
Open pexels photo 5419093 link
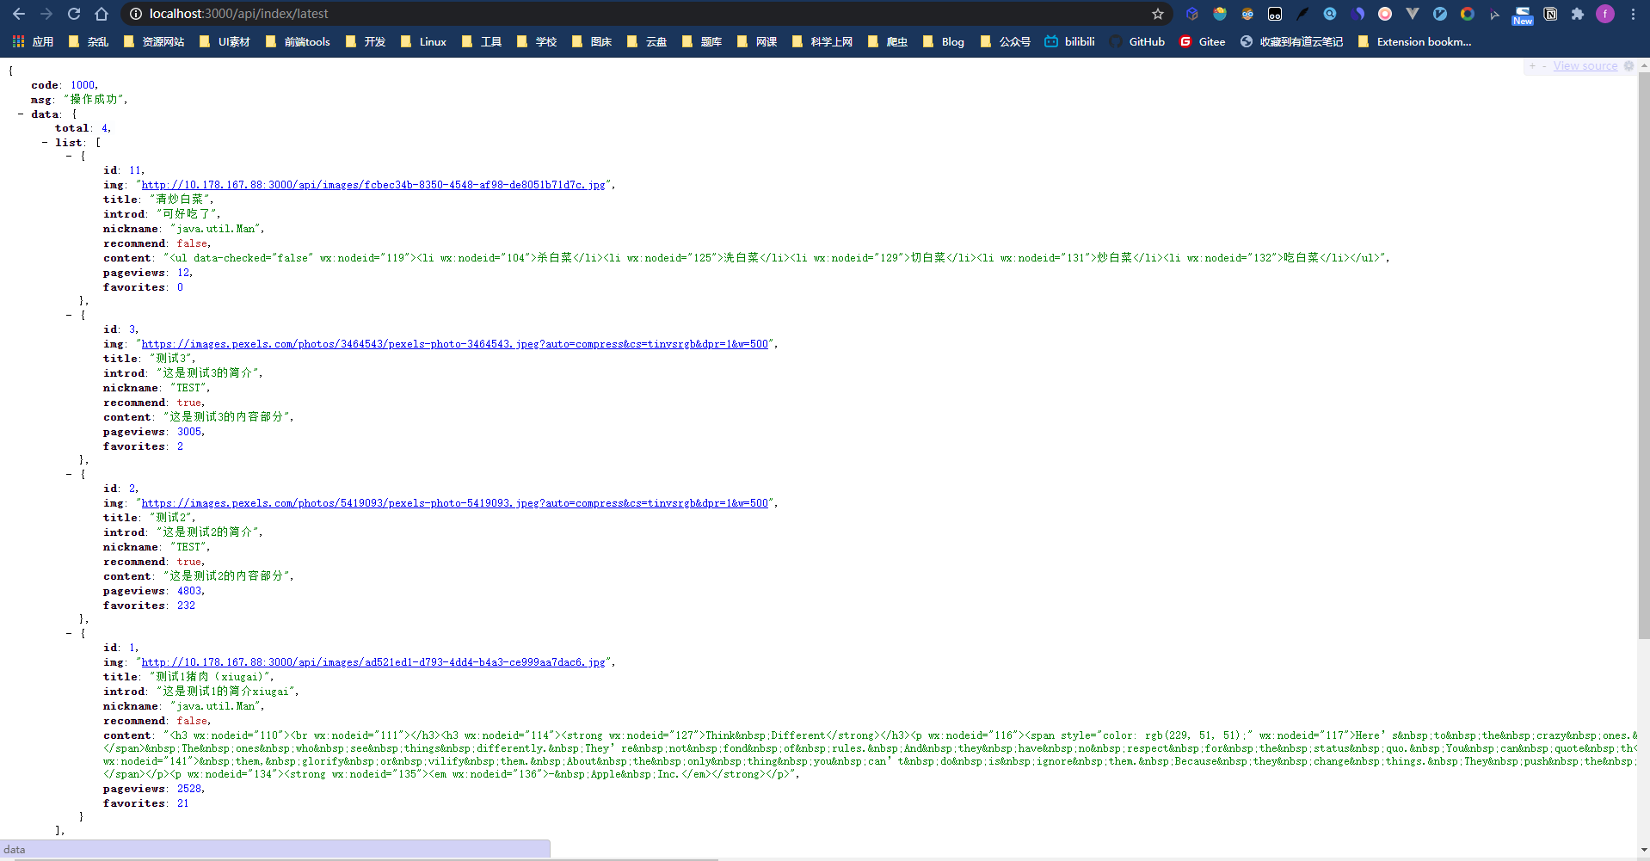[455, 503]
